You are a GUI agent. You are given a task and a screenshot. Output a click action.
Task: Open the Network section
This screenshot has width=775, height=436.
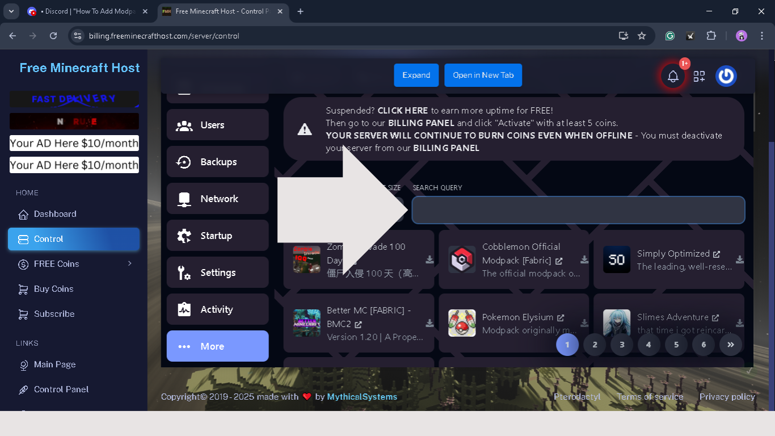click(x=217, y=199)
